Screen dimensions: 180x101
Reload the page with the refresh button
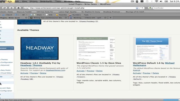(x=4, y=8)
